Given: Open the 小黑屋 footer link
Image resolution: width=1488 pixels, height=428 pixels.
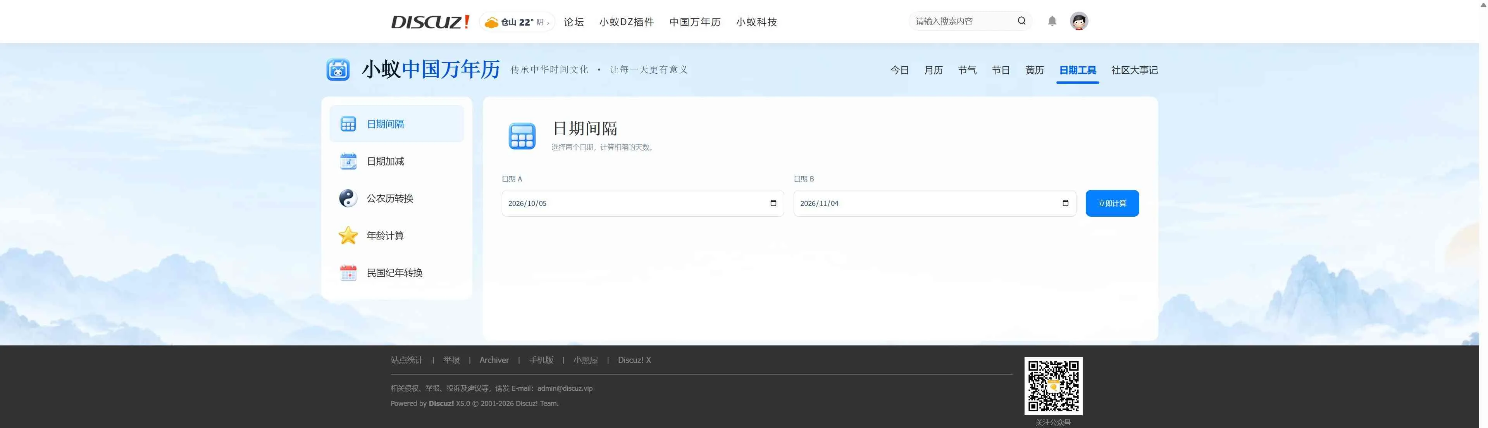Looking at the screenshot, I should coord(586,360).
